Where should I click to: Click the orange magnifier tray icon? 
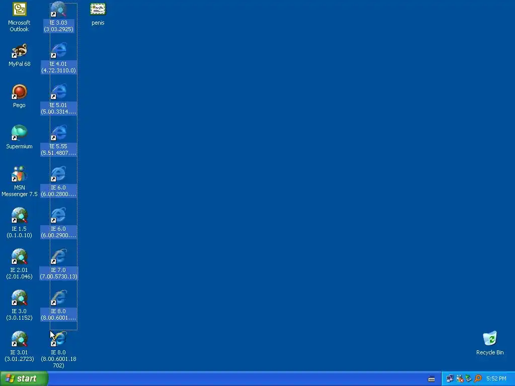coord(478,378)
